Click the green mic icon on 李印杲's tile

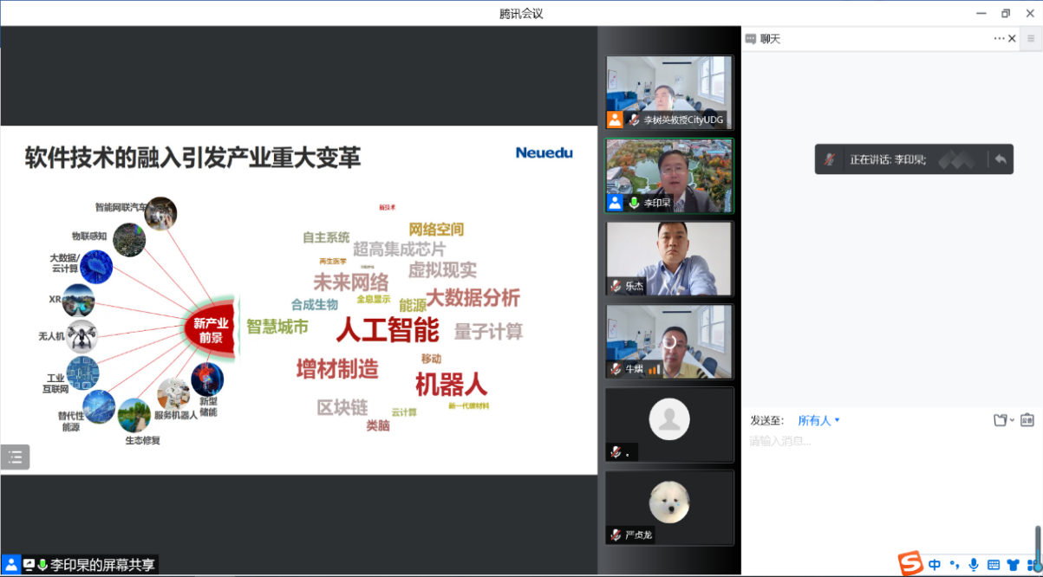(x=634, y=203)
